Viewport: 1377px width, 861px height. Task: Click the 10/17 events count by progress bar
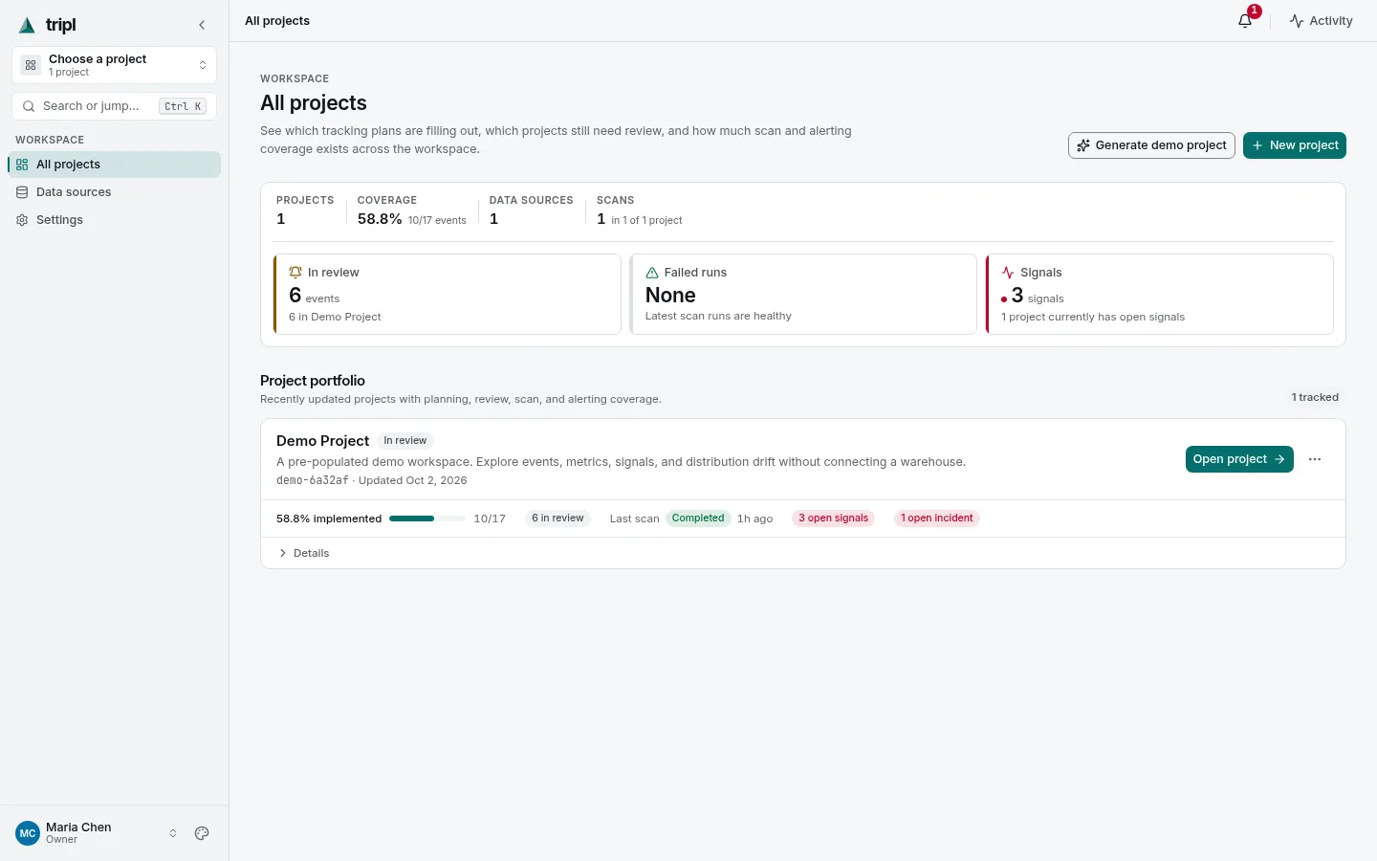click(x=490, y=519)
